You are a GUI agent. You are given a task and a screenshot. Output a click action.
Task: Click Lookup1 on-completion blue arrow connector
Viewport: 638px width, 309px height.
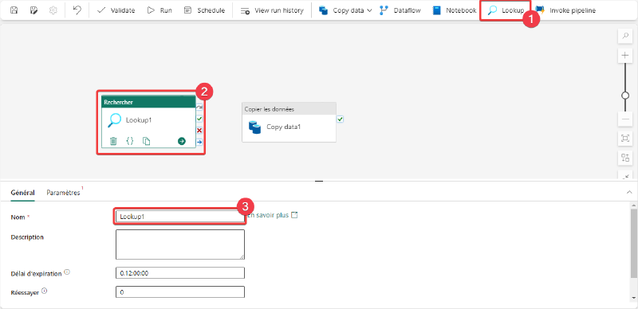coord(199,143)
